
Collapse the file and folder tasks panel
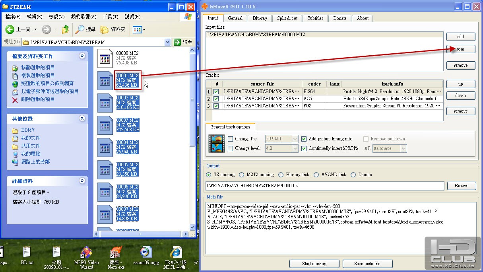[82, 56]
